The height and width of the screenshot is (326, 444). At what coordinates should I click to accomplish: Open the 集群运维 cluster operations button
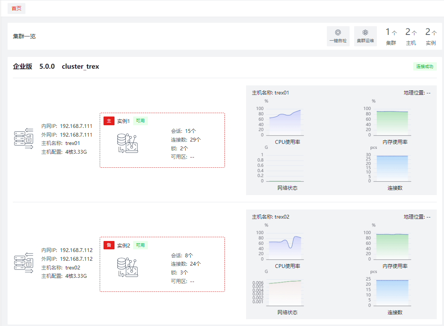point(365,36)
